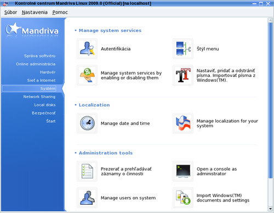Screen dimensions: 274x213
Task: Switch to Bezpečnosť section
Action: point(43,113)
